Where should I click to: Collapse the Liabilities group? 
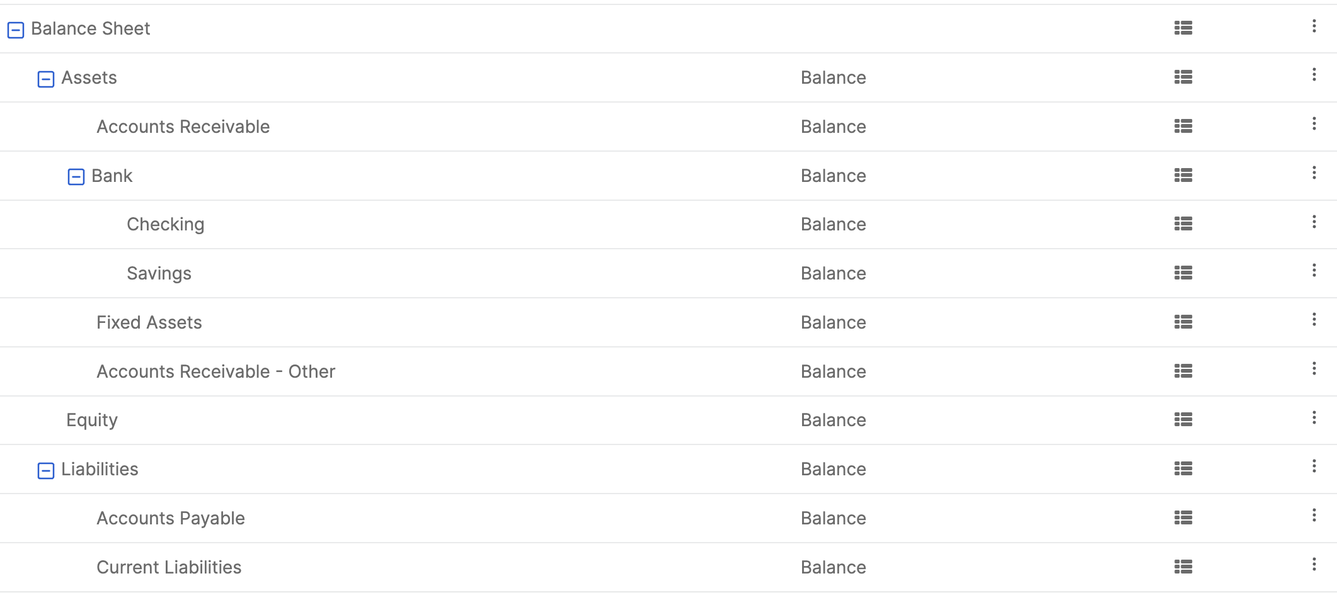(x=46, y=470)
